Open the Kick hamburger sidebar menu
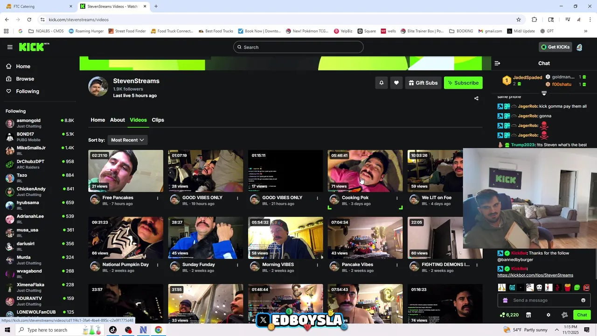The width and height of the screenshot is (597, 336). coord(10,47)
